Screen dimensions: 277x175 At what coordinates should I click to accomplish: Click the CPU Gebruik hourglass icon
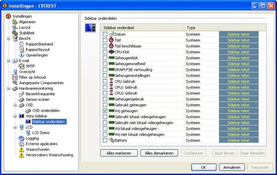point(111,81)
